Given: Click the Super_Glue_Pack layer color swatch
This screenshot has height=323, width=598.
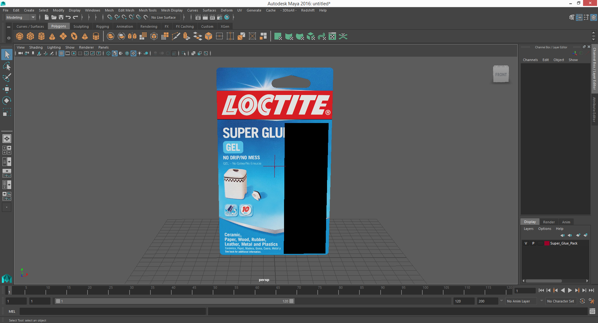Looking at the screenshot, I should tap(547, 243).
